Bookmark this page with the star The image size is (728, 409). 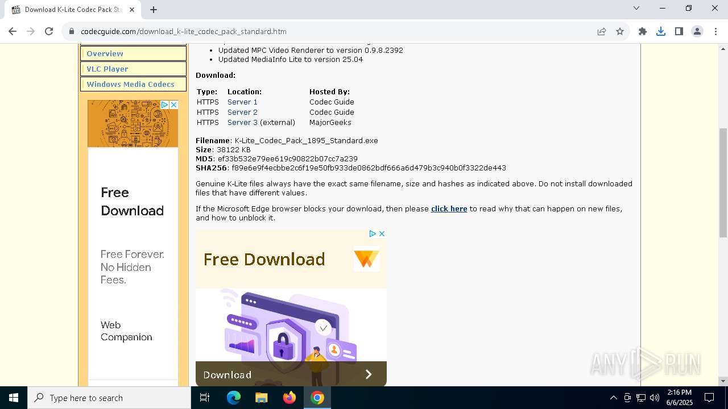tap(620, 31)
